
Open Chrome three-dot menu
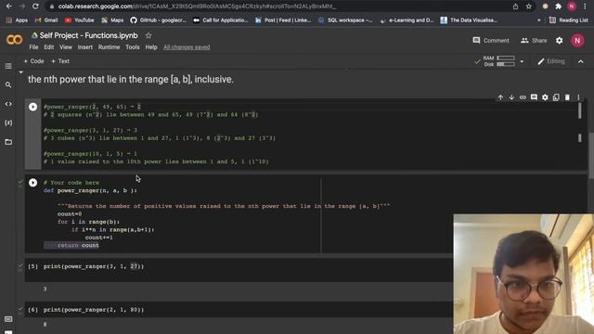[585, 6]
